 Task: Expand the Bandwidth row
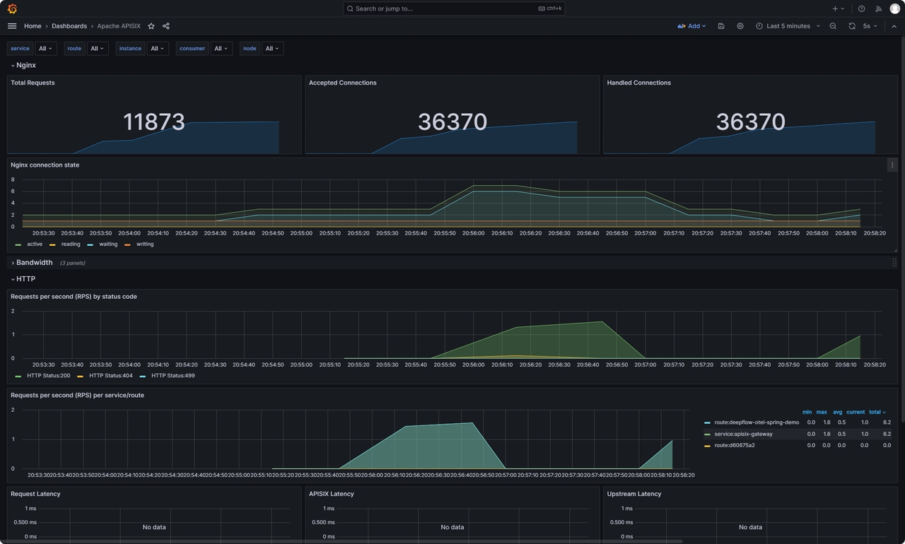click(x=32, y=262)
